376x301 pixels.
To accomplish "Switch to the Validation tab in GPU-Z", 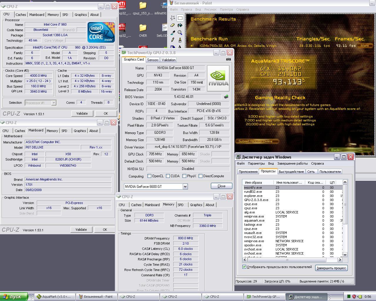I will (x=169, y=60).
